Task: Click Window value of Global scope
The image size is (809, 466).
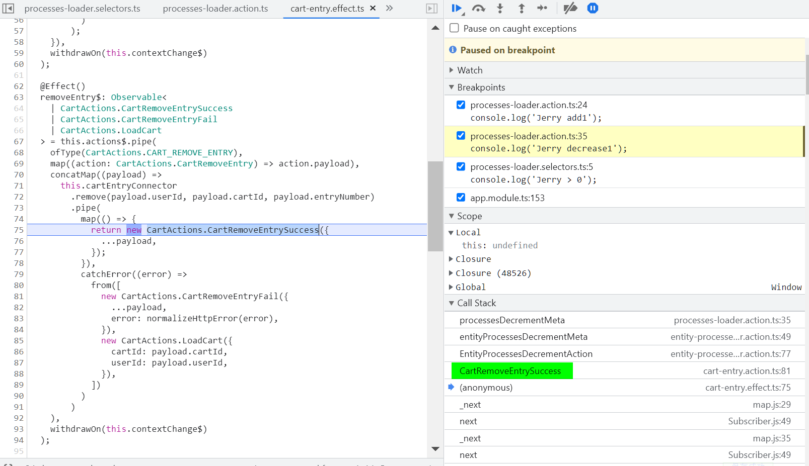Action: pyautogui.click(x=786, y=287)
